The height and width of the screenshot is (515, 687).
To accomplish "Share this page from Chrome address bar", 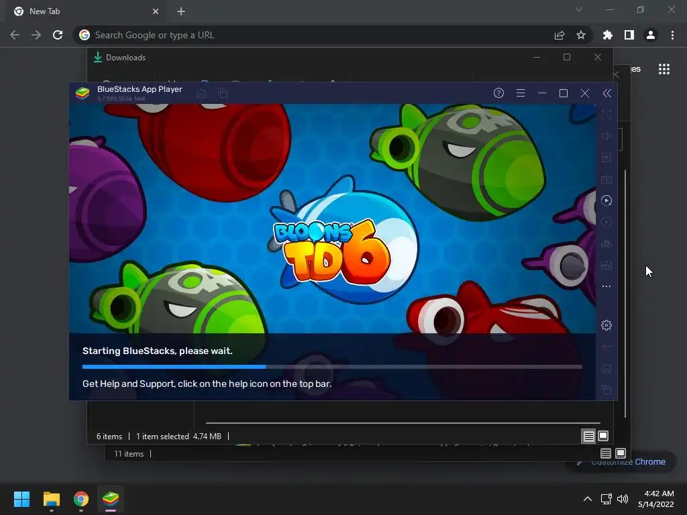I will tap(560, 35).
